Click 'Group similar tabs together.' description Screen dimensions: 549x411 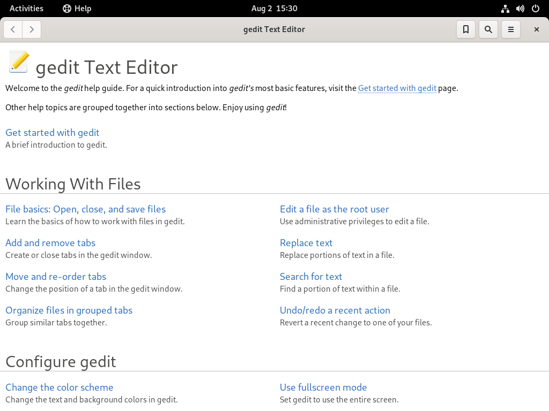56,323
